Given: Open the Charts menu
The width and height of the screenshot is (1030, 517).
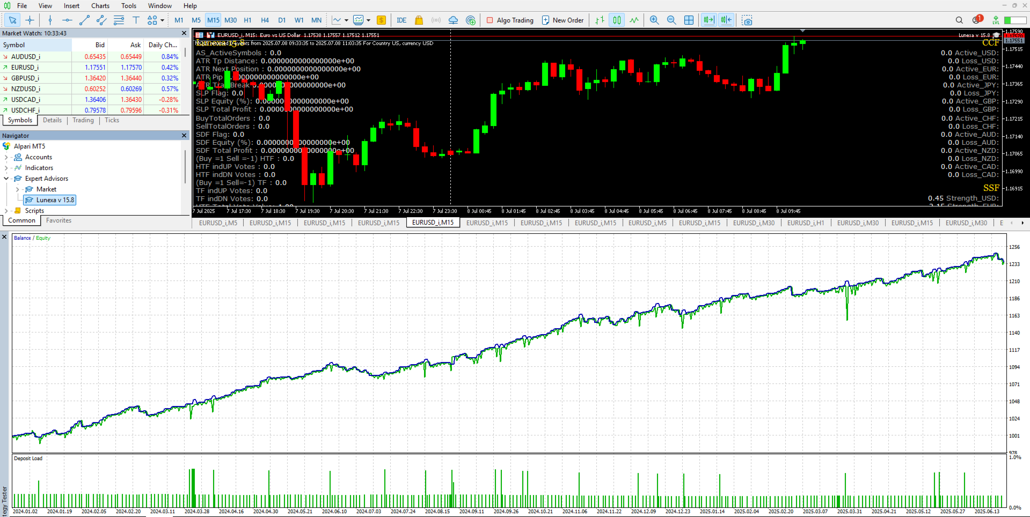Looking at the screenshot, I should click(x=100, y=6).
